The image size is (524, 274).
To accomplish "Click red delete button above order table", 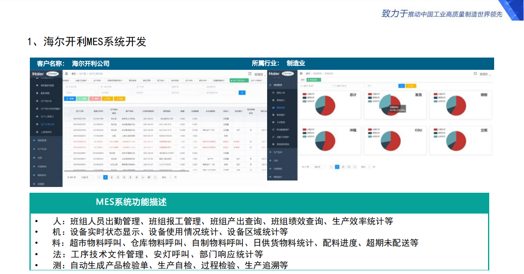I will [95, 99].
